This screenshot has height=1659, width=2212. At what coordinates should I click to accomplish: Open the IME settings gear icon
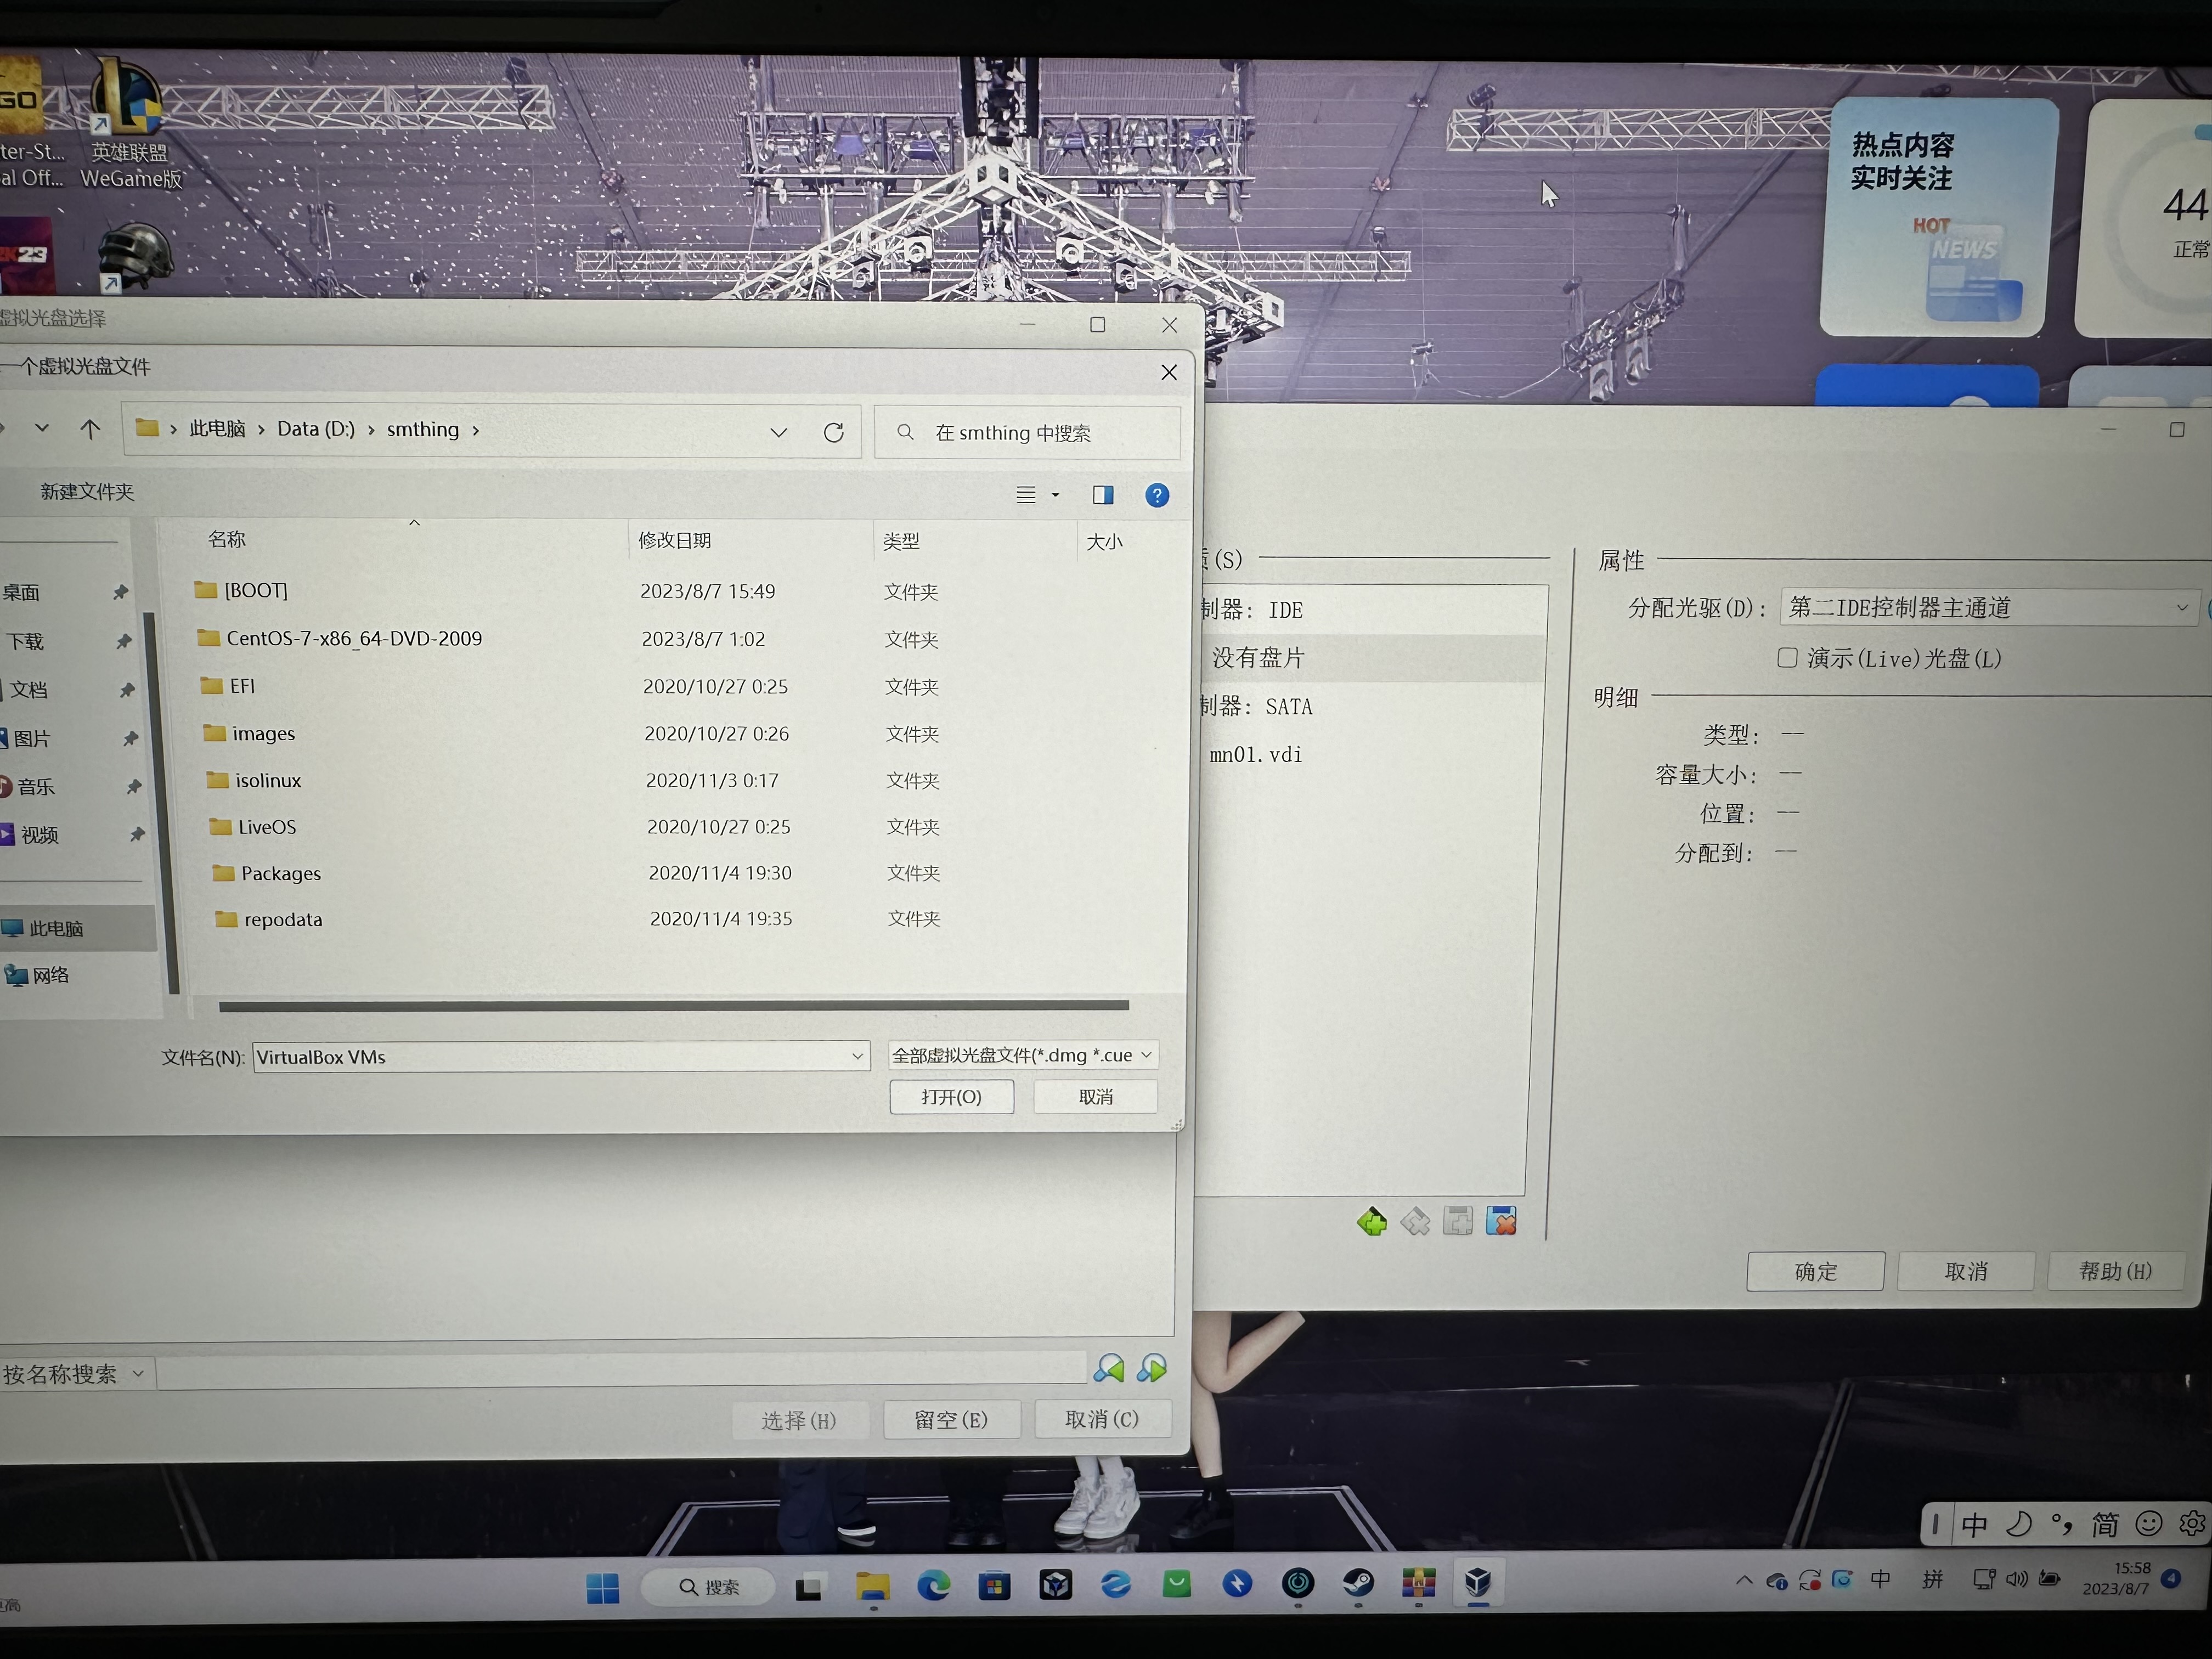(x=2193, y=1523)
